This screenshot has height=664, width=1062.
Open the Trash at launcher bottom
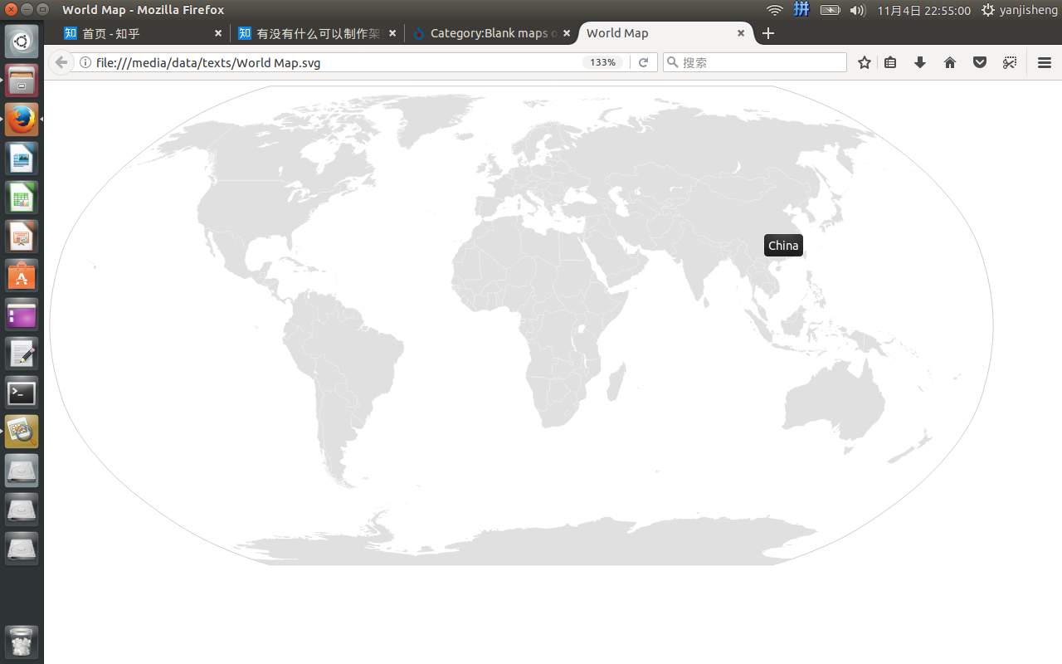point(22,642)
